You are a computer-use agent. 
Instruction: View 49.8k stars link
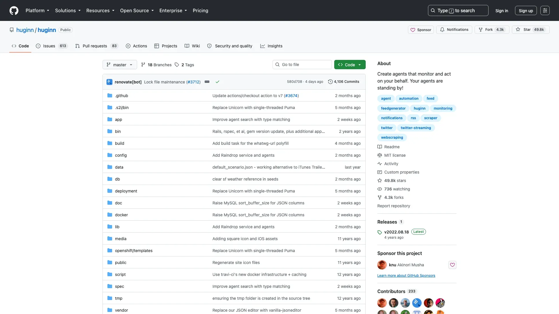click(x=392, y=181)
